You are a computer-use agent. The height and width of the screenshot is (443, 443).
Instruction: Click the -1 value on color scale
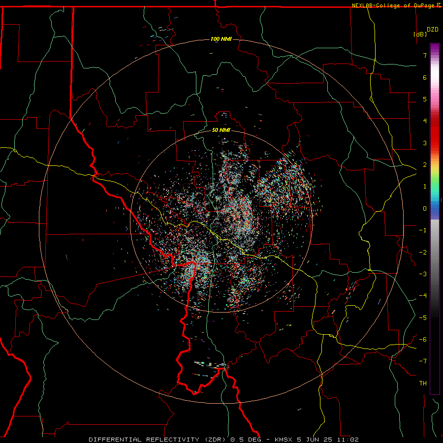[x=423, y=230]
